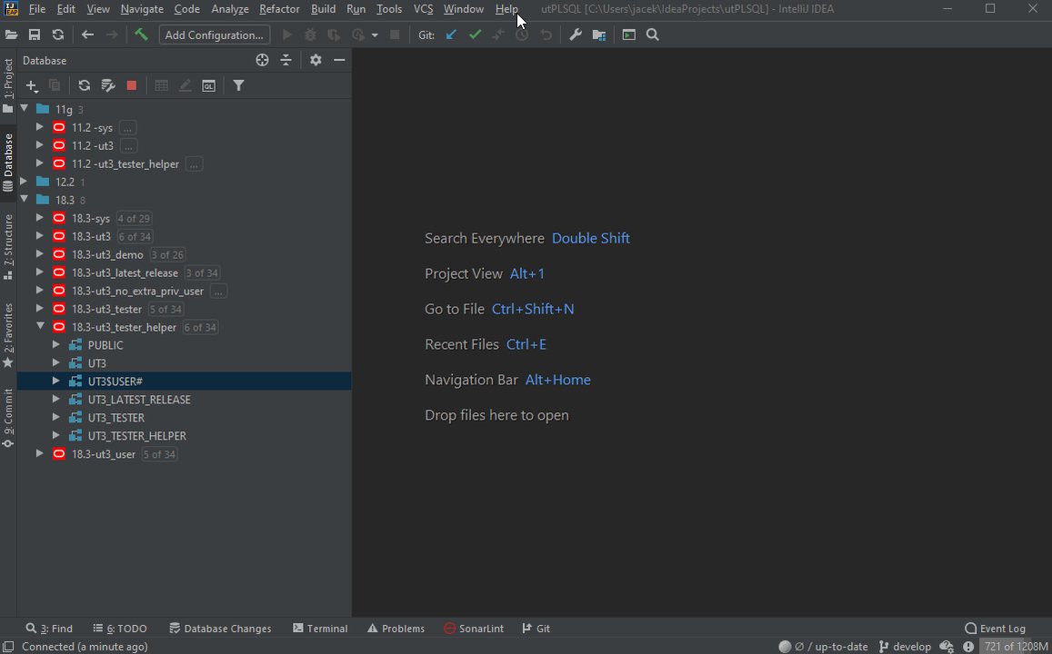Open the VCS menu
1052x654 pixels.
click(423, 9)
